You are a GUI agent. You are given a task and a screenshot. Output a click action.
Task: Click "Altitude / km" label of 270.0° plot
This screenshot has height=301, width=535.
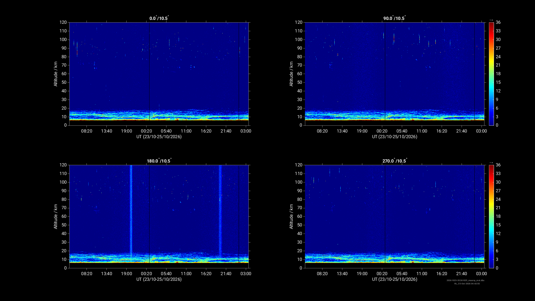click(291, 216)
